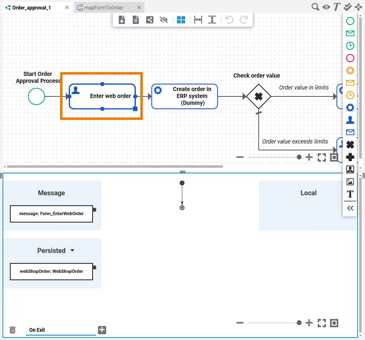The image size is (365, 340).
Task: Pick the red end event palette icon
Action: (350, 58)
